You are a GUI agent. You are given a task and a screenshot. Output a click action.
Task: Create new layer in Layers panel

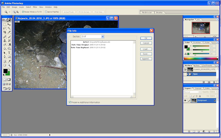pos(209,132)
